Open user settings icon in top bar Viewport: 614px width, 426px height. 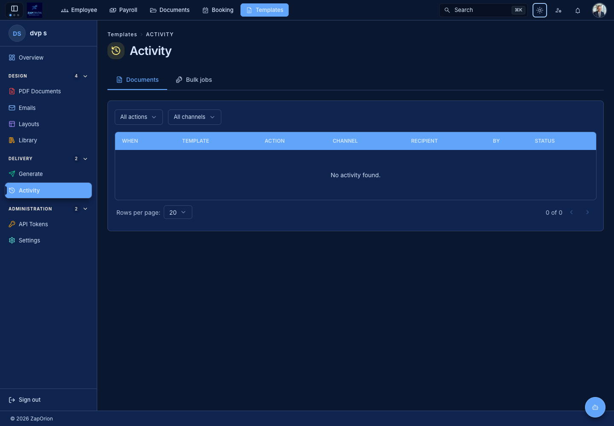pos(559,10)
